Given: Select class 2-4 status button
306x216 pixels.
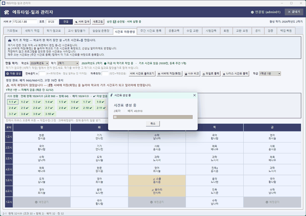Looking at the screenshot, I should pyautogui.click(x=12, y=108).
